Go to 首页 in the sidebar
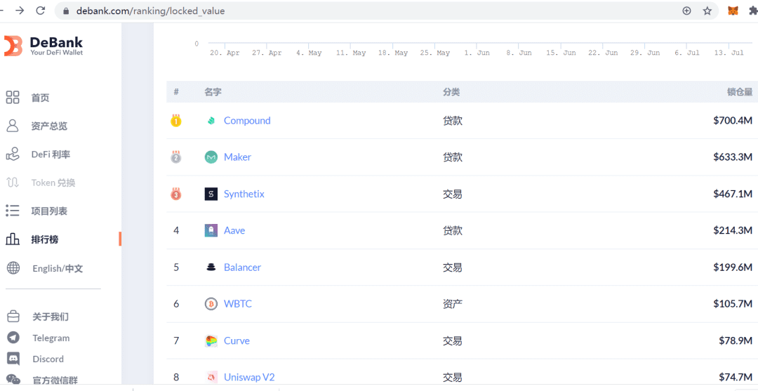 40,98
